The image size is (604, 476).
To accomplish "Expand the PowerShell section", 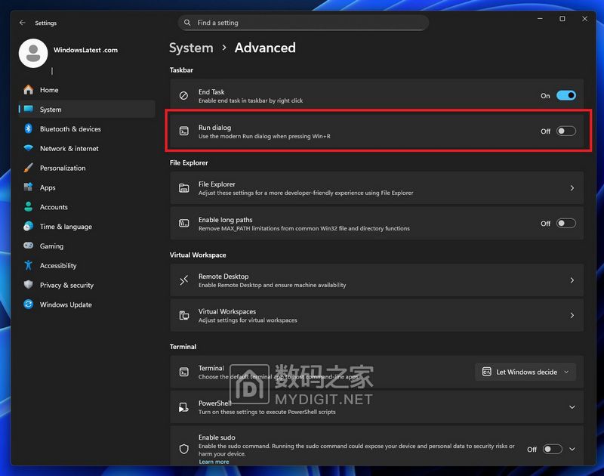I will (572, 407).
